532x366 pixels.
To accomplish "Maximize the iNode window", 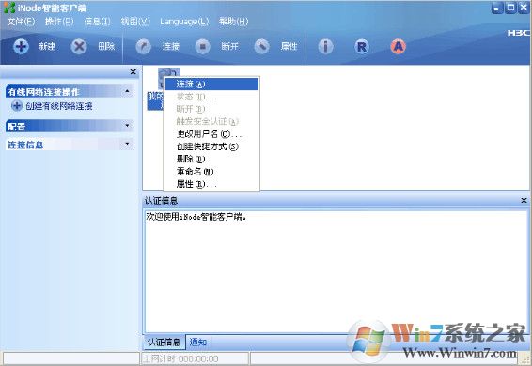I will point(510,8).
